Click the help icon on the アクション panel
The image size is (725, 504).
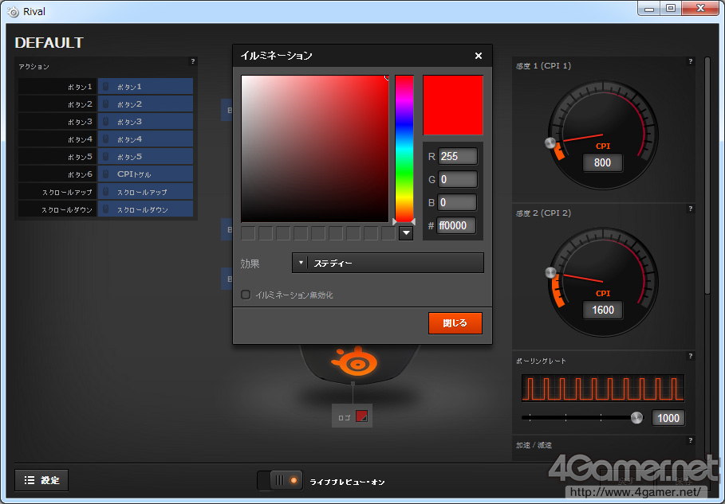[x=192, y=61]
